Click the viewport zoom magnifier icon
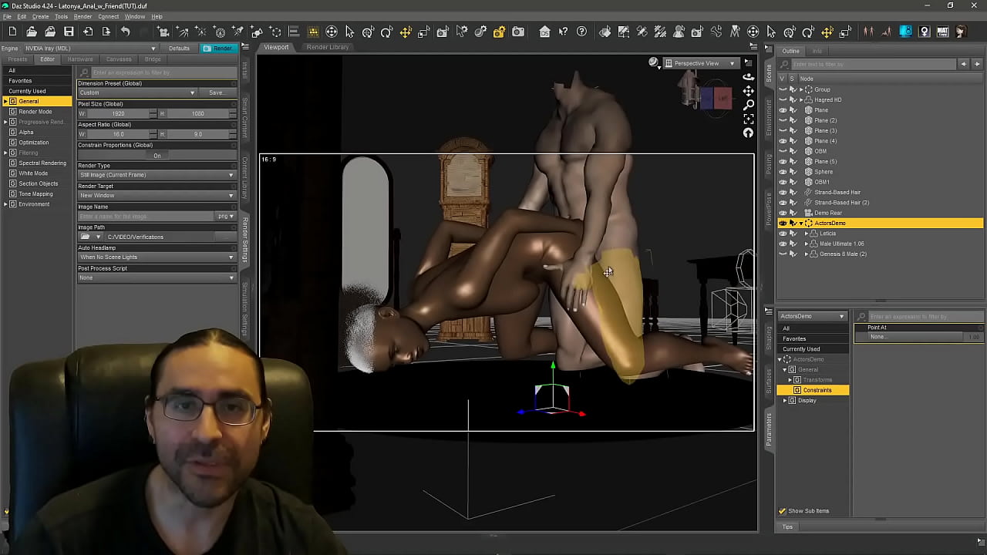987x555 pixels. [748, 105]
